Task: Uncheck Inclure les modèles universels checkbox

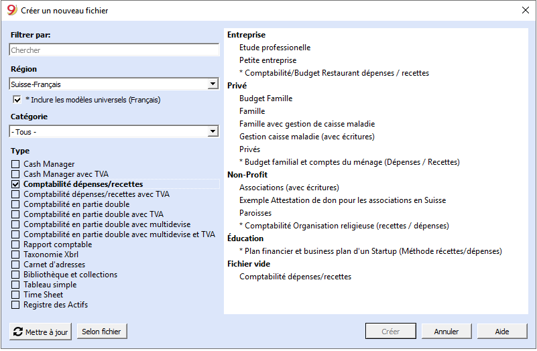Action: click(x=17, y=100)
